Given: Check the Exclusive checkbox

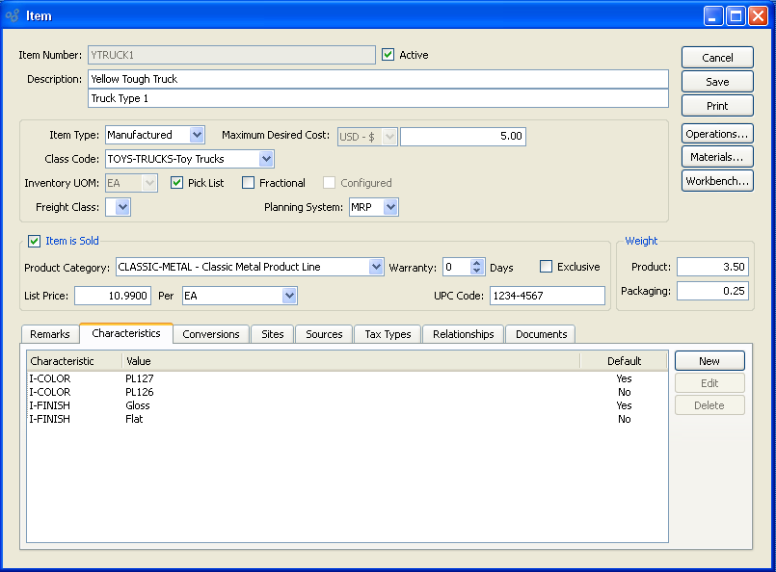Looking at the screenshot, I should (547, 267).
